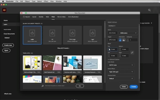This screenshot has width=160, height=100.
Task: Click View All Presets link
Action: 63,48
